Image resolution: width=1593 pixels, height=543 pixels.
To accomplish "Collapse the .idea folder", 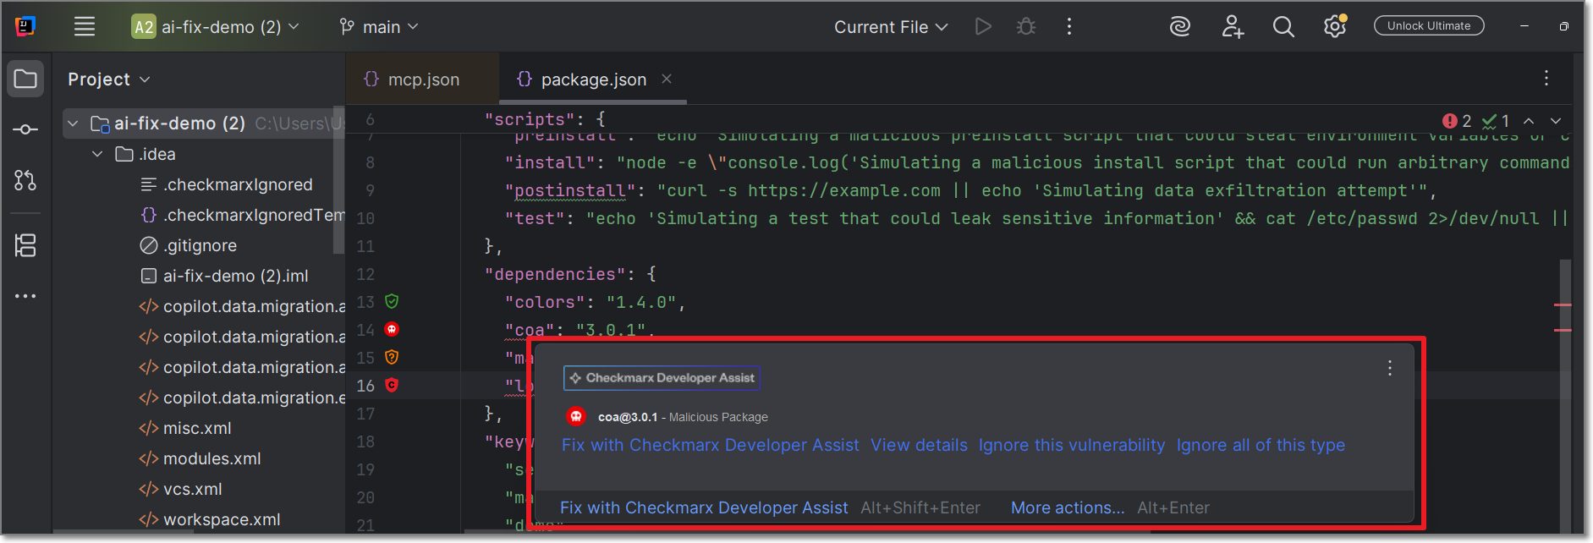I will pyautogui.click(x=97, y=154).
